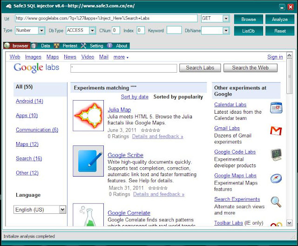Click the Safe3 app icon in title bar

(x=9, y=6)
